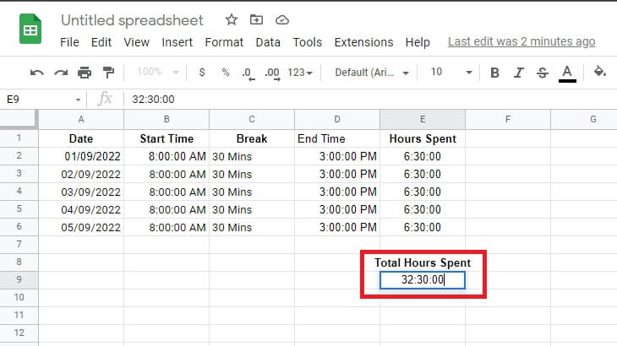Image resolution: width=617 pixels, height=346 pixels.
Task: Select the 'Break' header cell
Action: point(252,138)
